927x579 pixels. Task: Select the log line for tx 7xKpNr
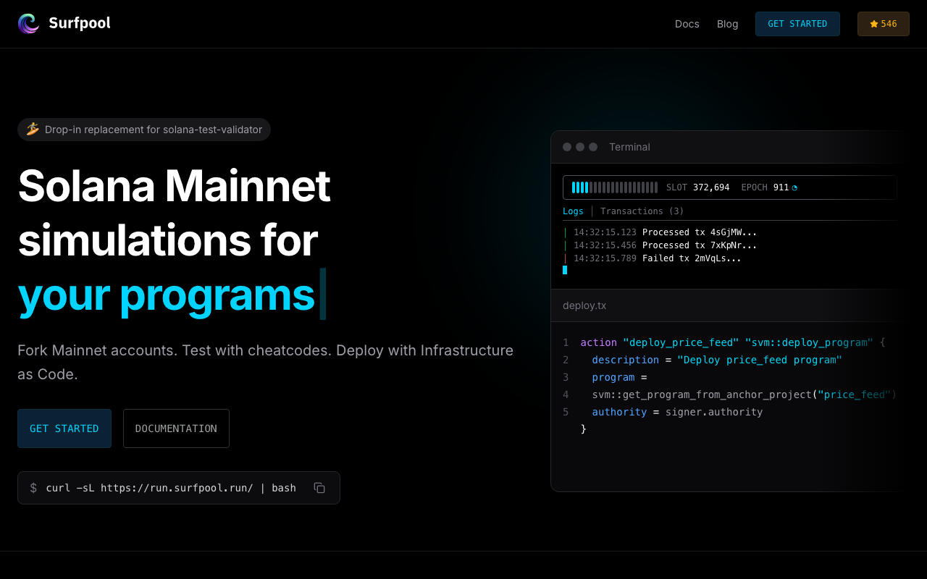(660, 245)
